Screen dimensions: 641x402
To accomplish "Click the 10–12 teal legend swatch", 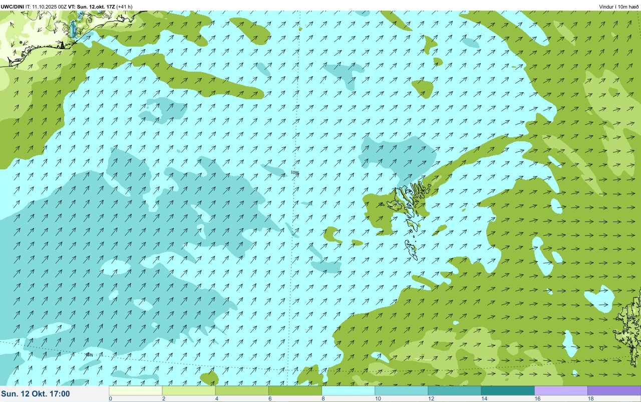I will (401, 390).
